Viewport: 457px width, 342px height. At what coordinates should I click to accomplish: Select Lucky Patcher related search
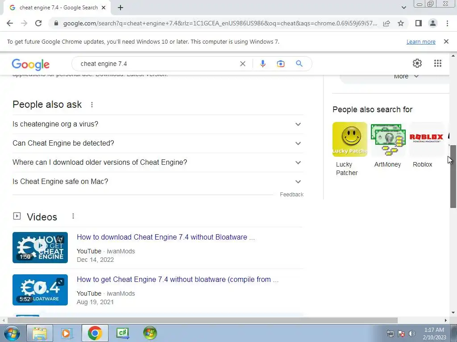[x=350, y=150]
